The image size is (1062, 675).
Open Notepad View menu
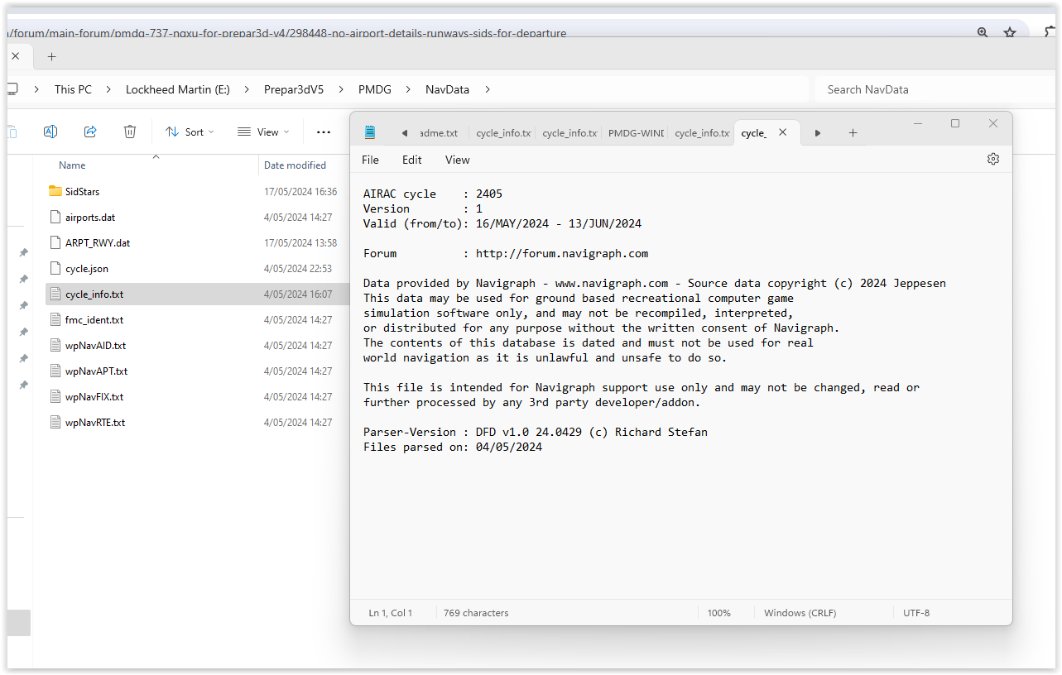[457, 160]
